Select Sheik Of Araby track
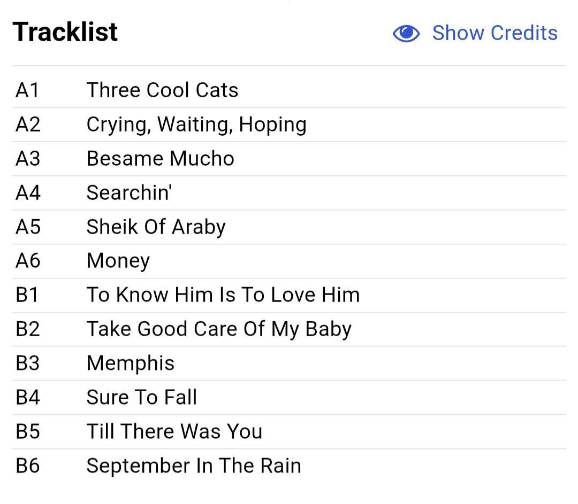The width and height of the screenshot is (578, 504). [156, 227]
